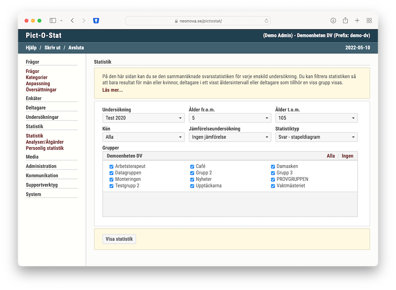Open the Bitwarden extension icon
This screenshot has height=290, width=396.
[x=96, y=21]
